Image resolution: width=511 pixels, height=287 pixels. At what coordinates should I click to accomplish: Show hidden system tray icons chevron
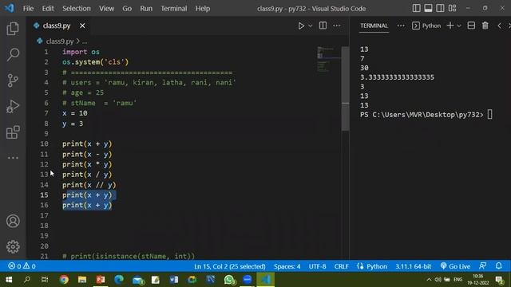click(x=429, y=280)
